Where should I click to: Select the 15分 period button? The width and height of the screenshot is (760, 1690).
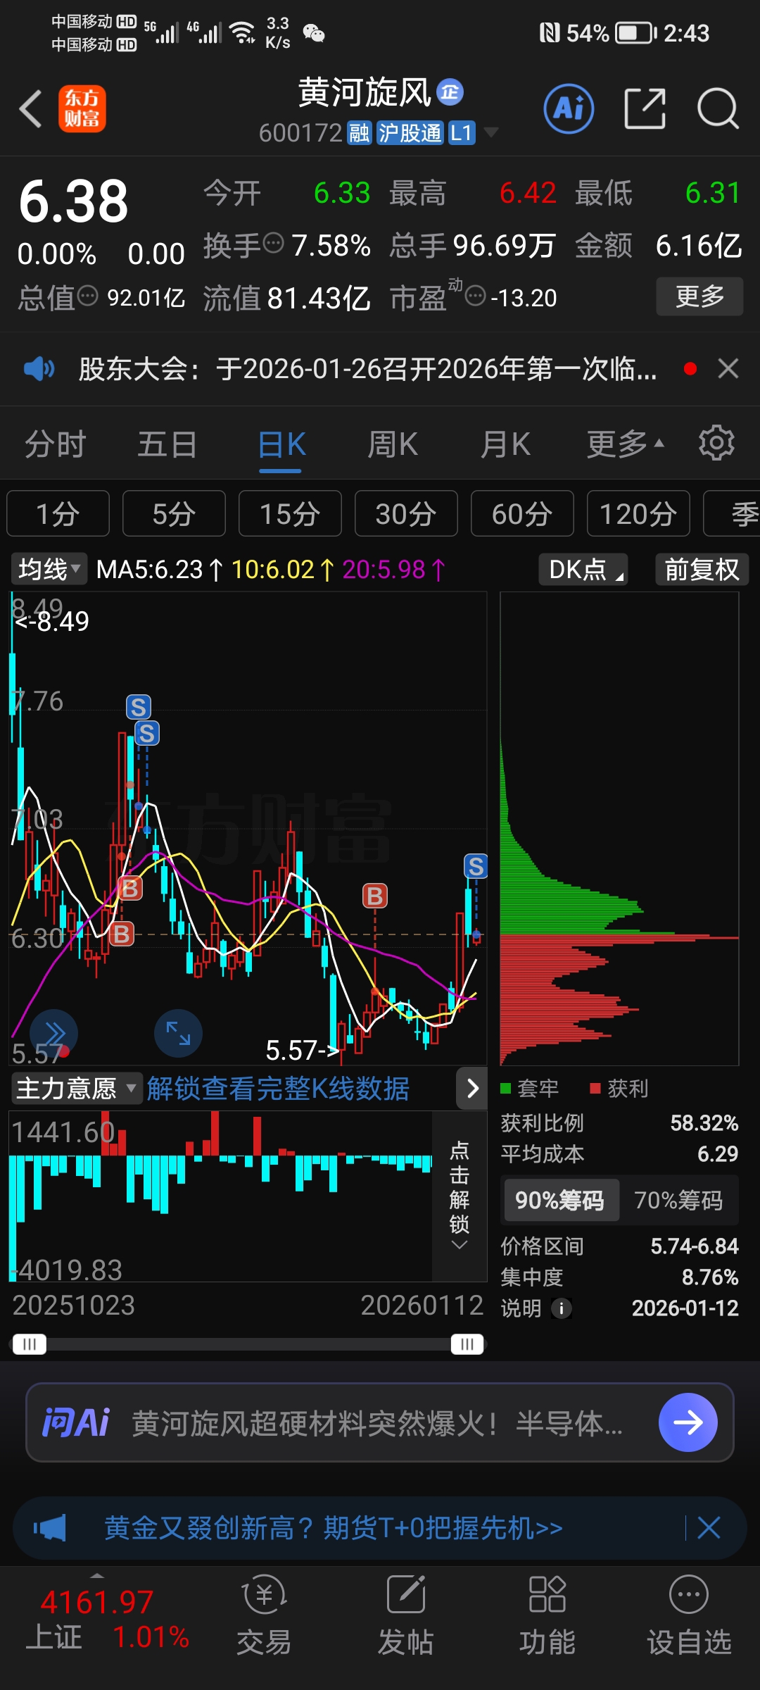290,513
